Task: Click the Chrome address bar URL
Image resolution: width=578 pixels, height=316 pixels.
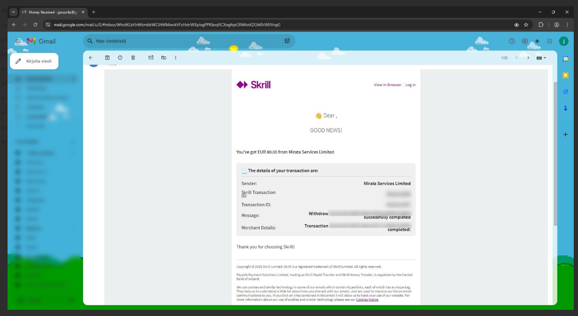Action: pos(167,24)
